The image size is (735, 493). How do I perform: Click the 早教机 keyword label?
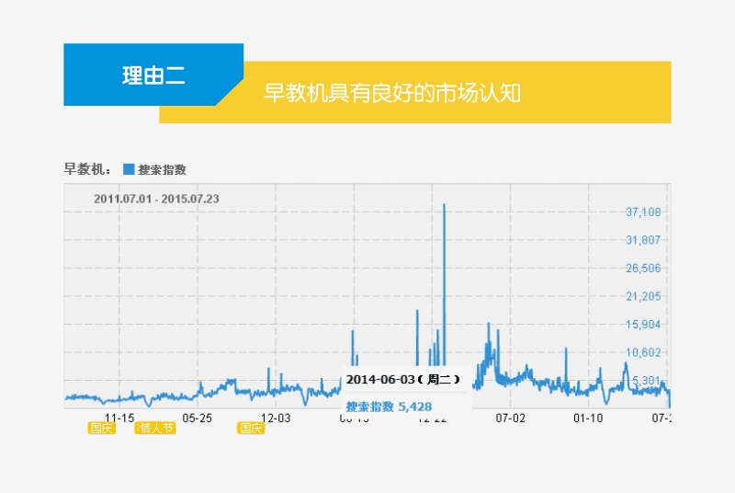(86, 169)
